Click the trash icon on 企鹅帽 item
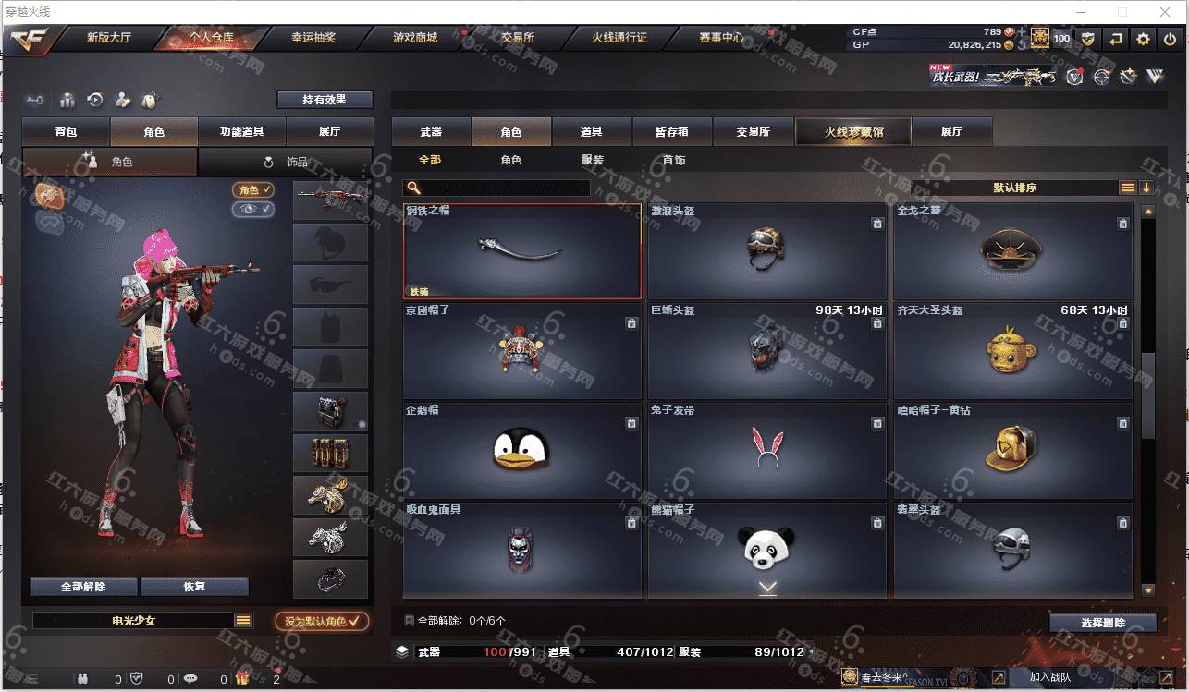The height and width of the screenshot is (692, 1189). point(631,423)
